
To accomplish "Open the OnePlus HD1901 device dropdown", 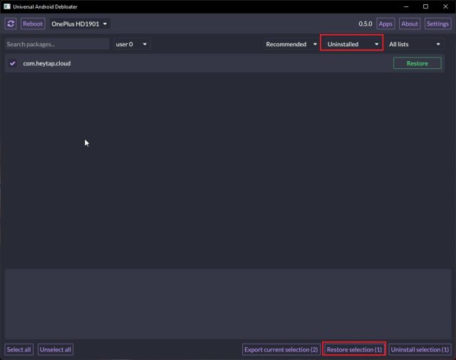I will [x=80, y=23].
